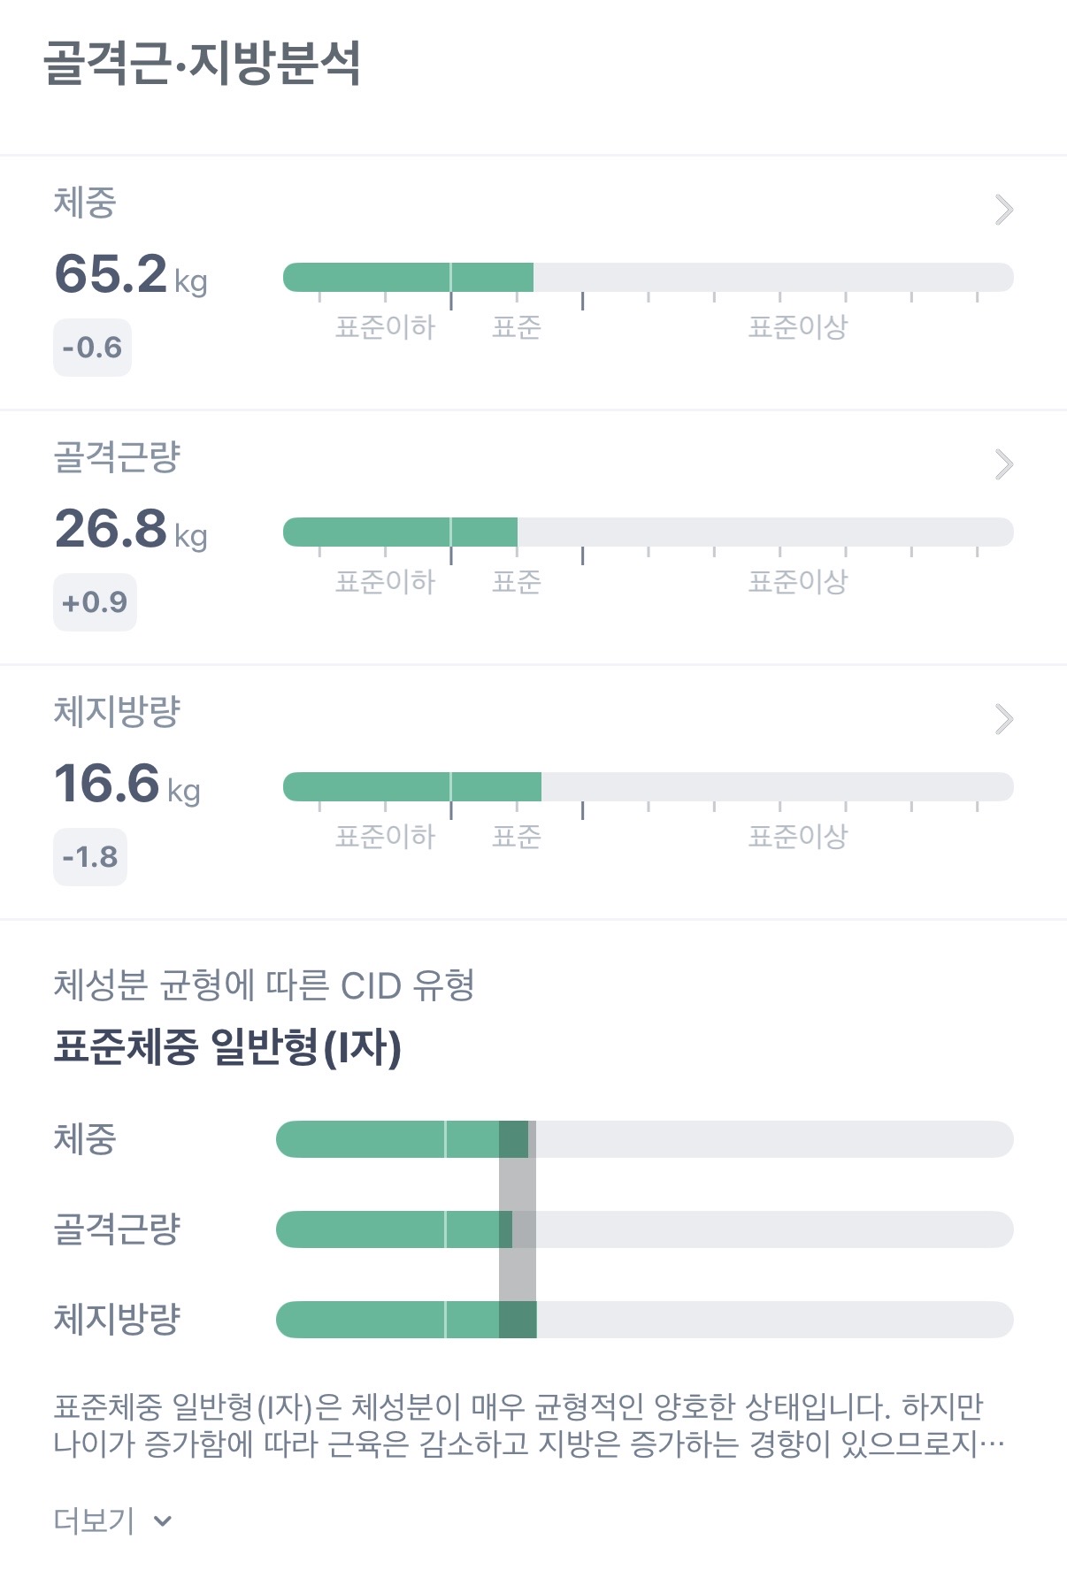Screen dimensions: 1067x1570
Task: Select the 체중 row label
Action: click(85, 1138)
